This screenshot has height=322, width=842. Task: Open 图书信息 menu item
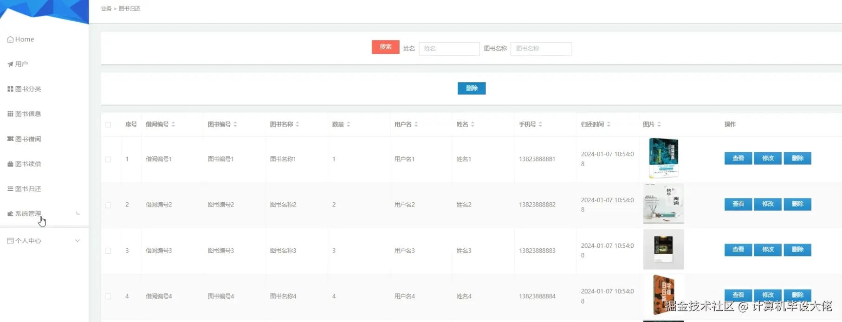coord(28,114)
